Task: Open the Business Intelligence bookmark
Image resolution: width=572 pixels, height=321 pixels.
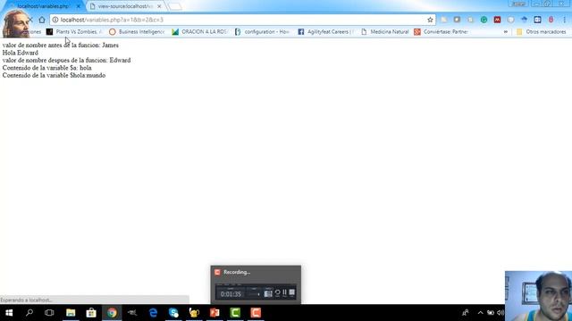Action: pyautogui.click(x=137, y=32)
